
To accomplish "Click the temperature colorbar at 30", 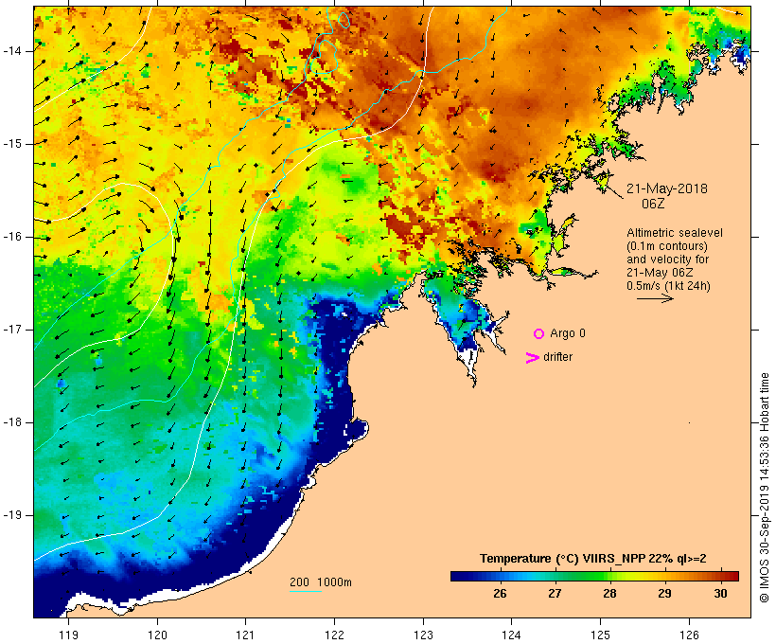I will tap(720, 576).
